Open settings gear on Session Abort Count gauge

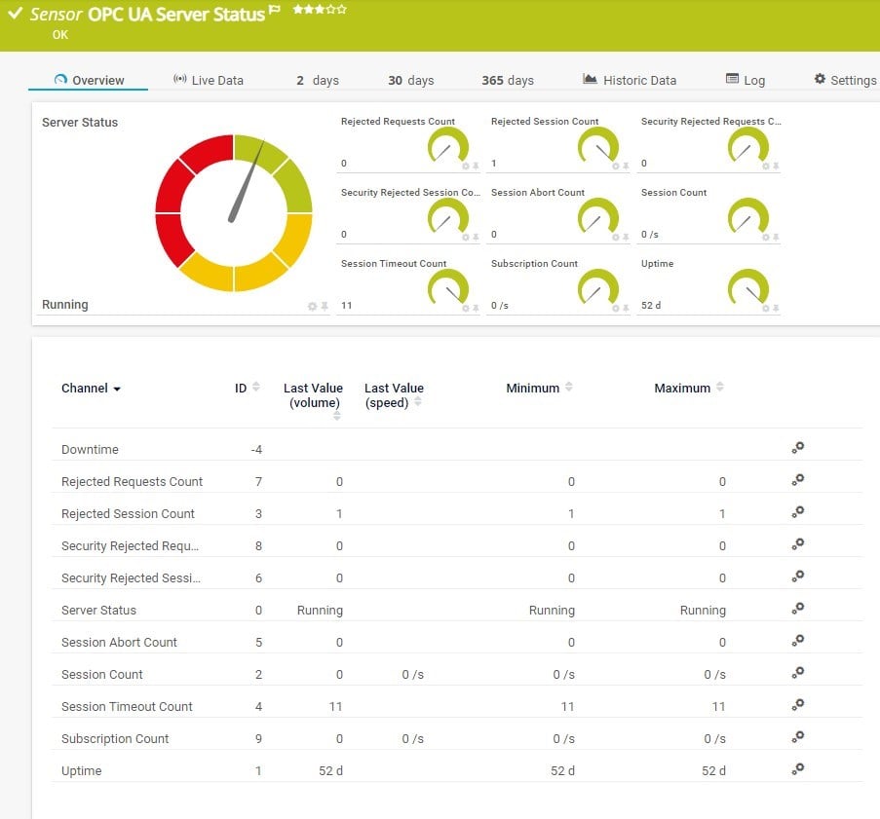click(x=616, y=237)
